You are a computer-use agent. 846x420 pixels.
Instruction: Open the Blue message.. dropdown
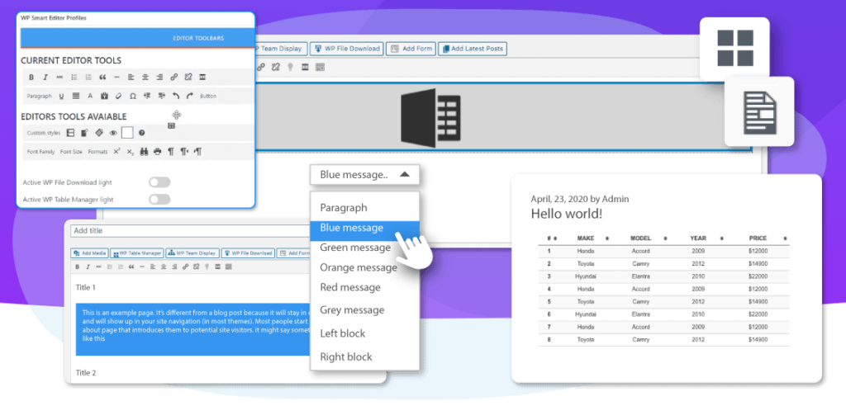(364, 175)
